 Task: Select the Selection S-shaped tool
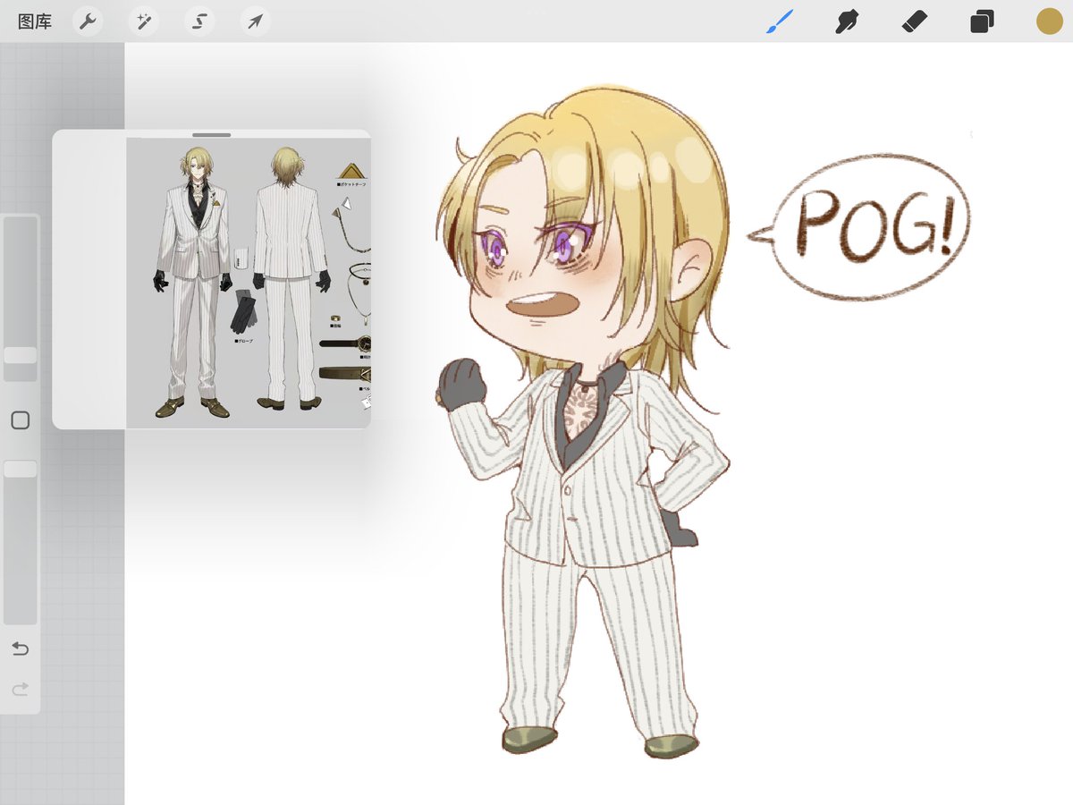(x=199, y=21)
